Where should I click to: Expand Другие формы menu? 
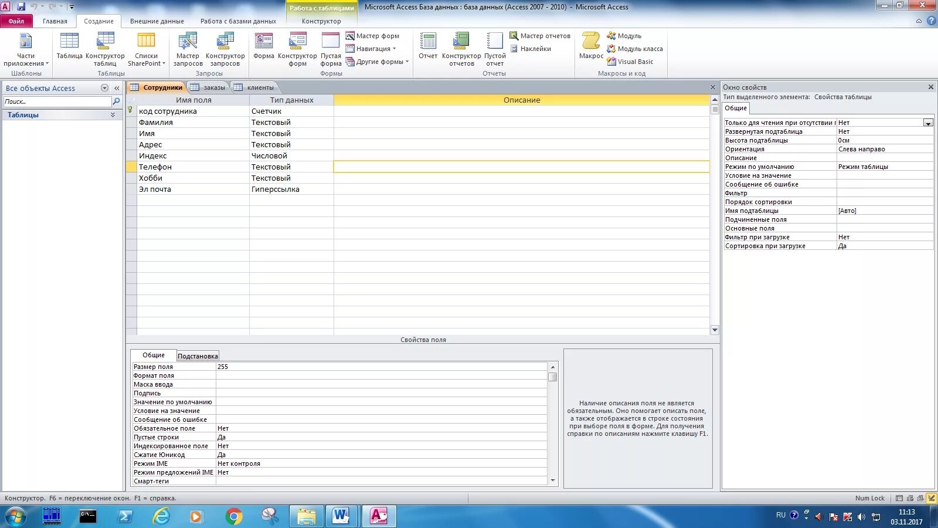[377, 62]
